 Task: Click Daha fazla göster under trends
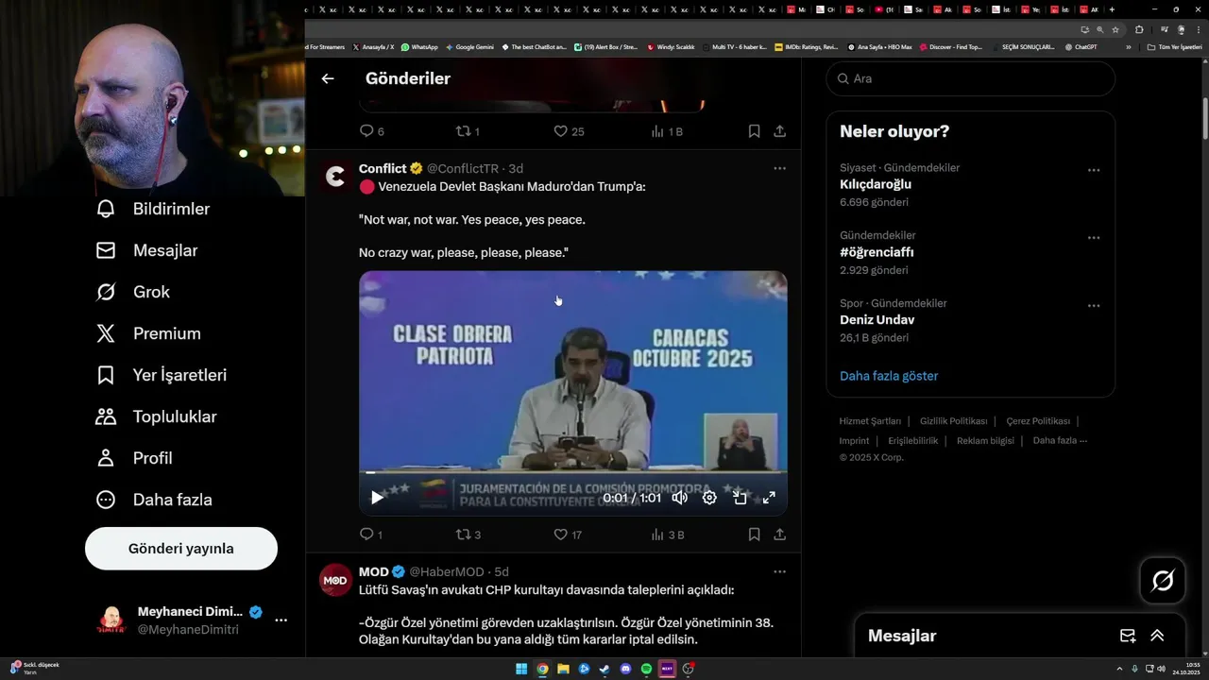click(x=889, y=376)
